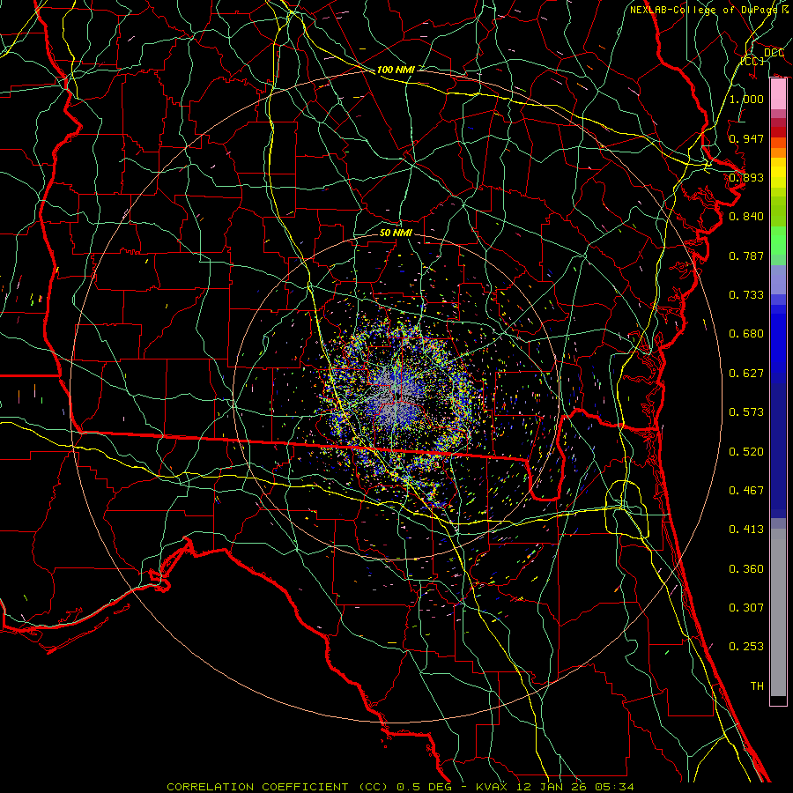Pick the orange swatch in the color bar

pyautogui.click(x=778, y=152)
